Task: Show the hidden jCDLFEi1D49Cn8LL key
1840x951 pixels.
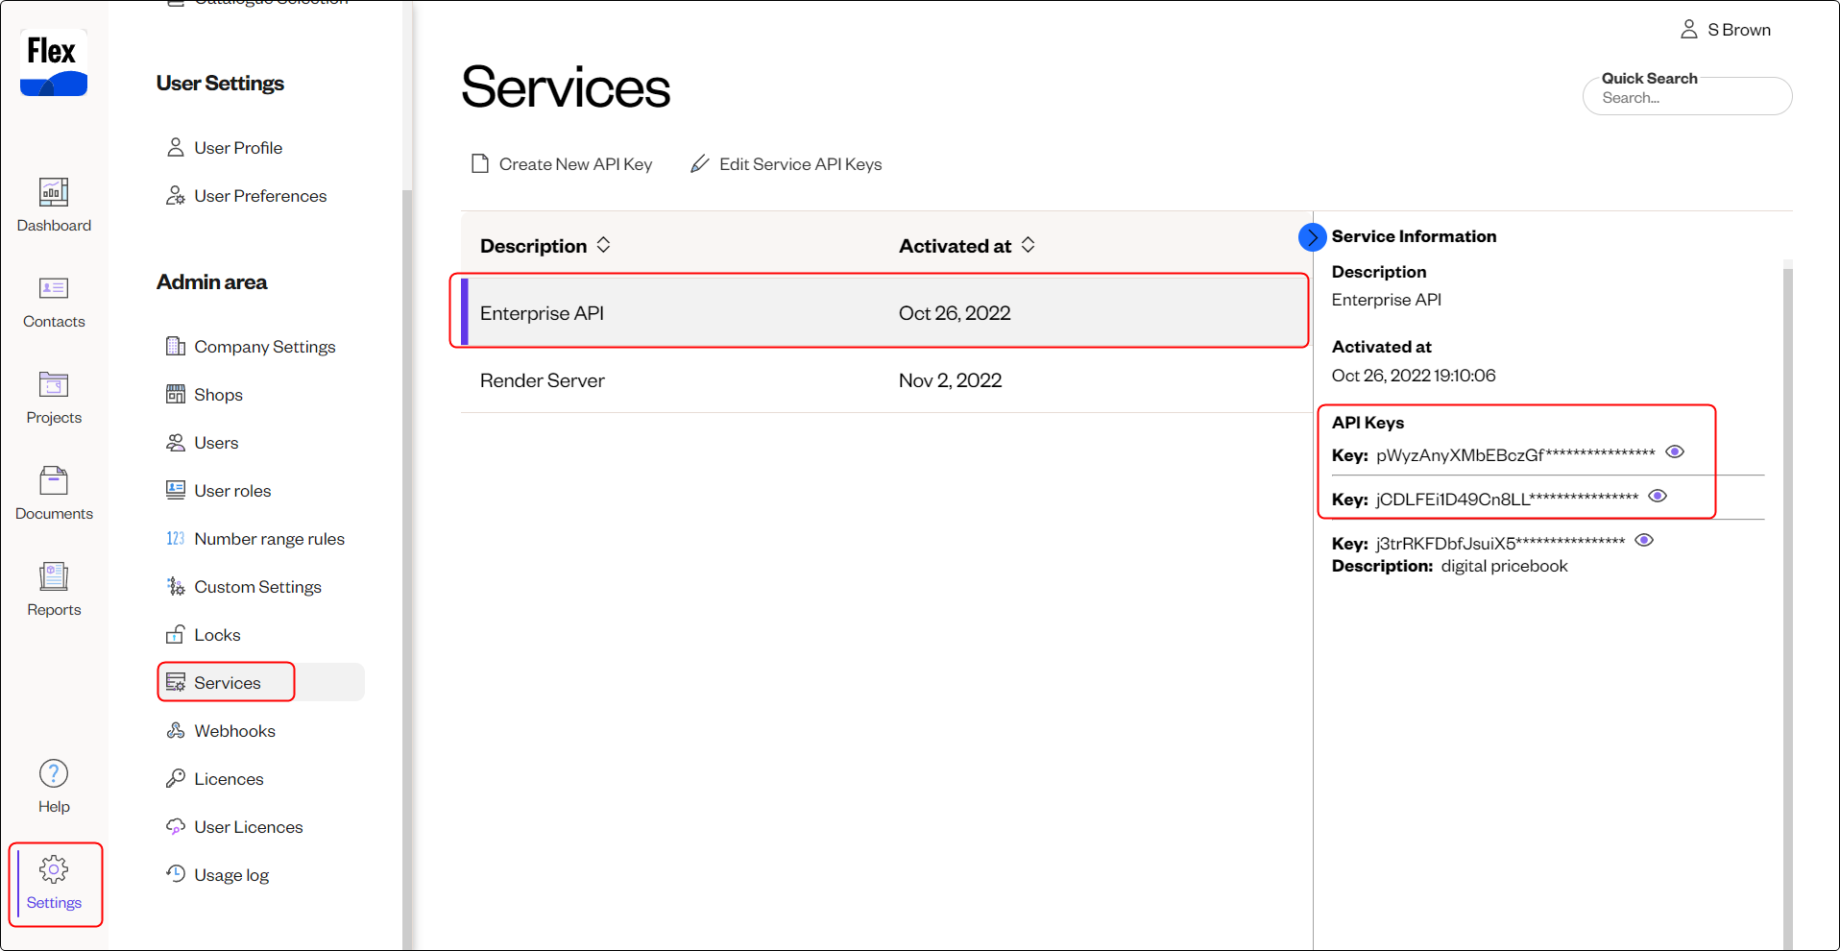Action: [1658, 497]
